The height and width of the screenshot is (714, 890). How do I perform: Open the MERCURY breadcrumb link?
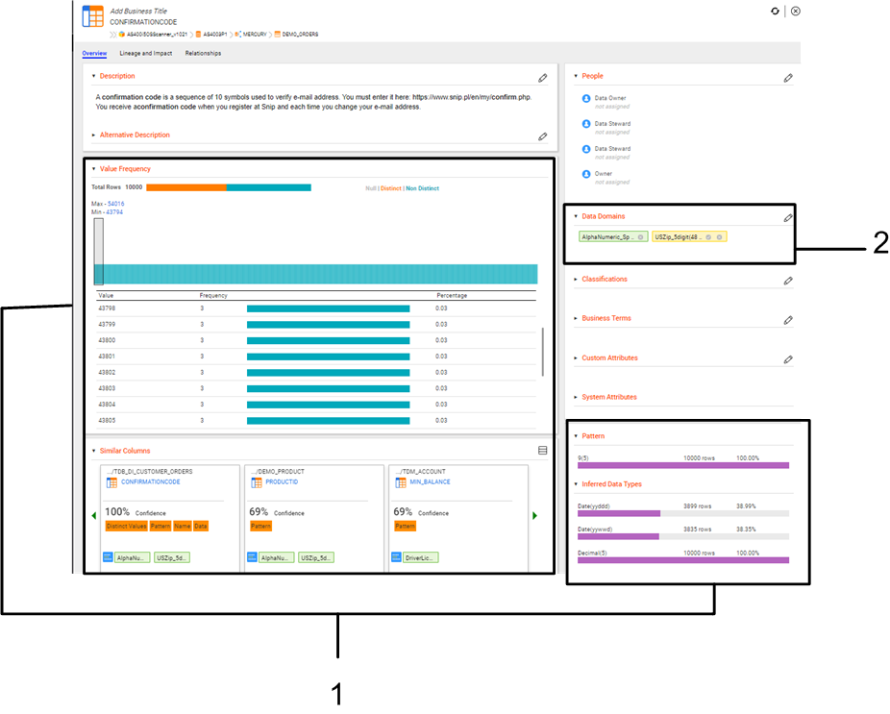tap(255, 34)
